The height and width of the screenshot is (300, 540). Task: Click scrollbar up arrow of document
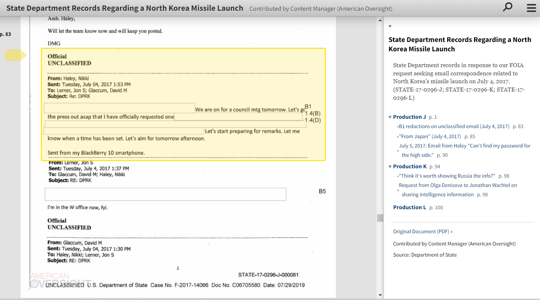click(380, 20)
